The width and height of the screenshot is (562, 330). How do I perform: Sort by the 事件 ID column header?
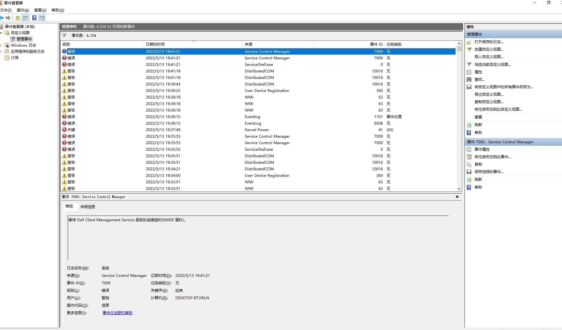tap(349, 44)
